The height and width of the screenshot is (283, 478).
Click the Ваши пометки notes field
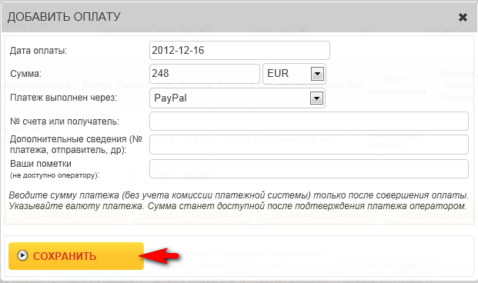click(x=309, y=168)
